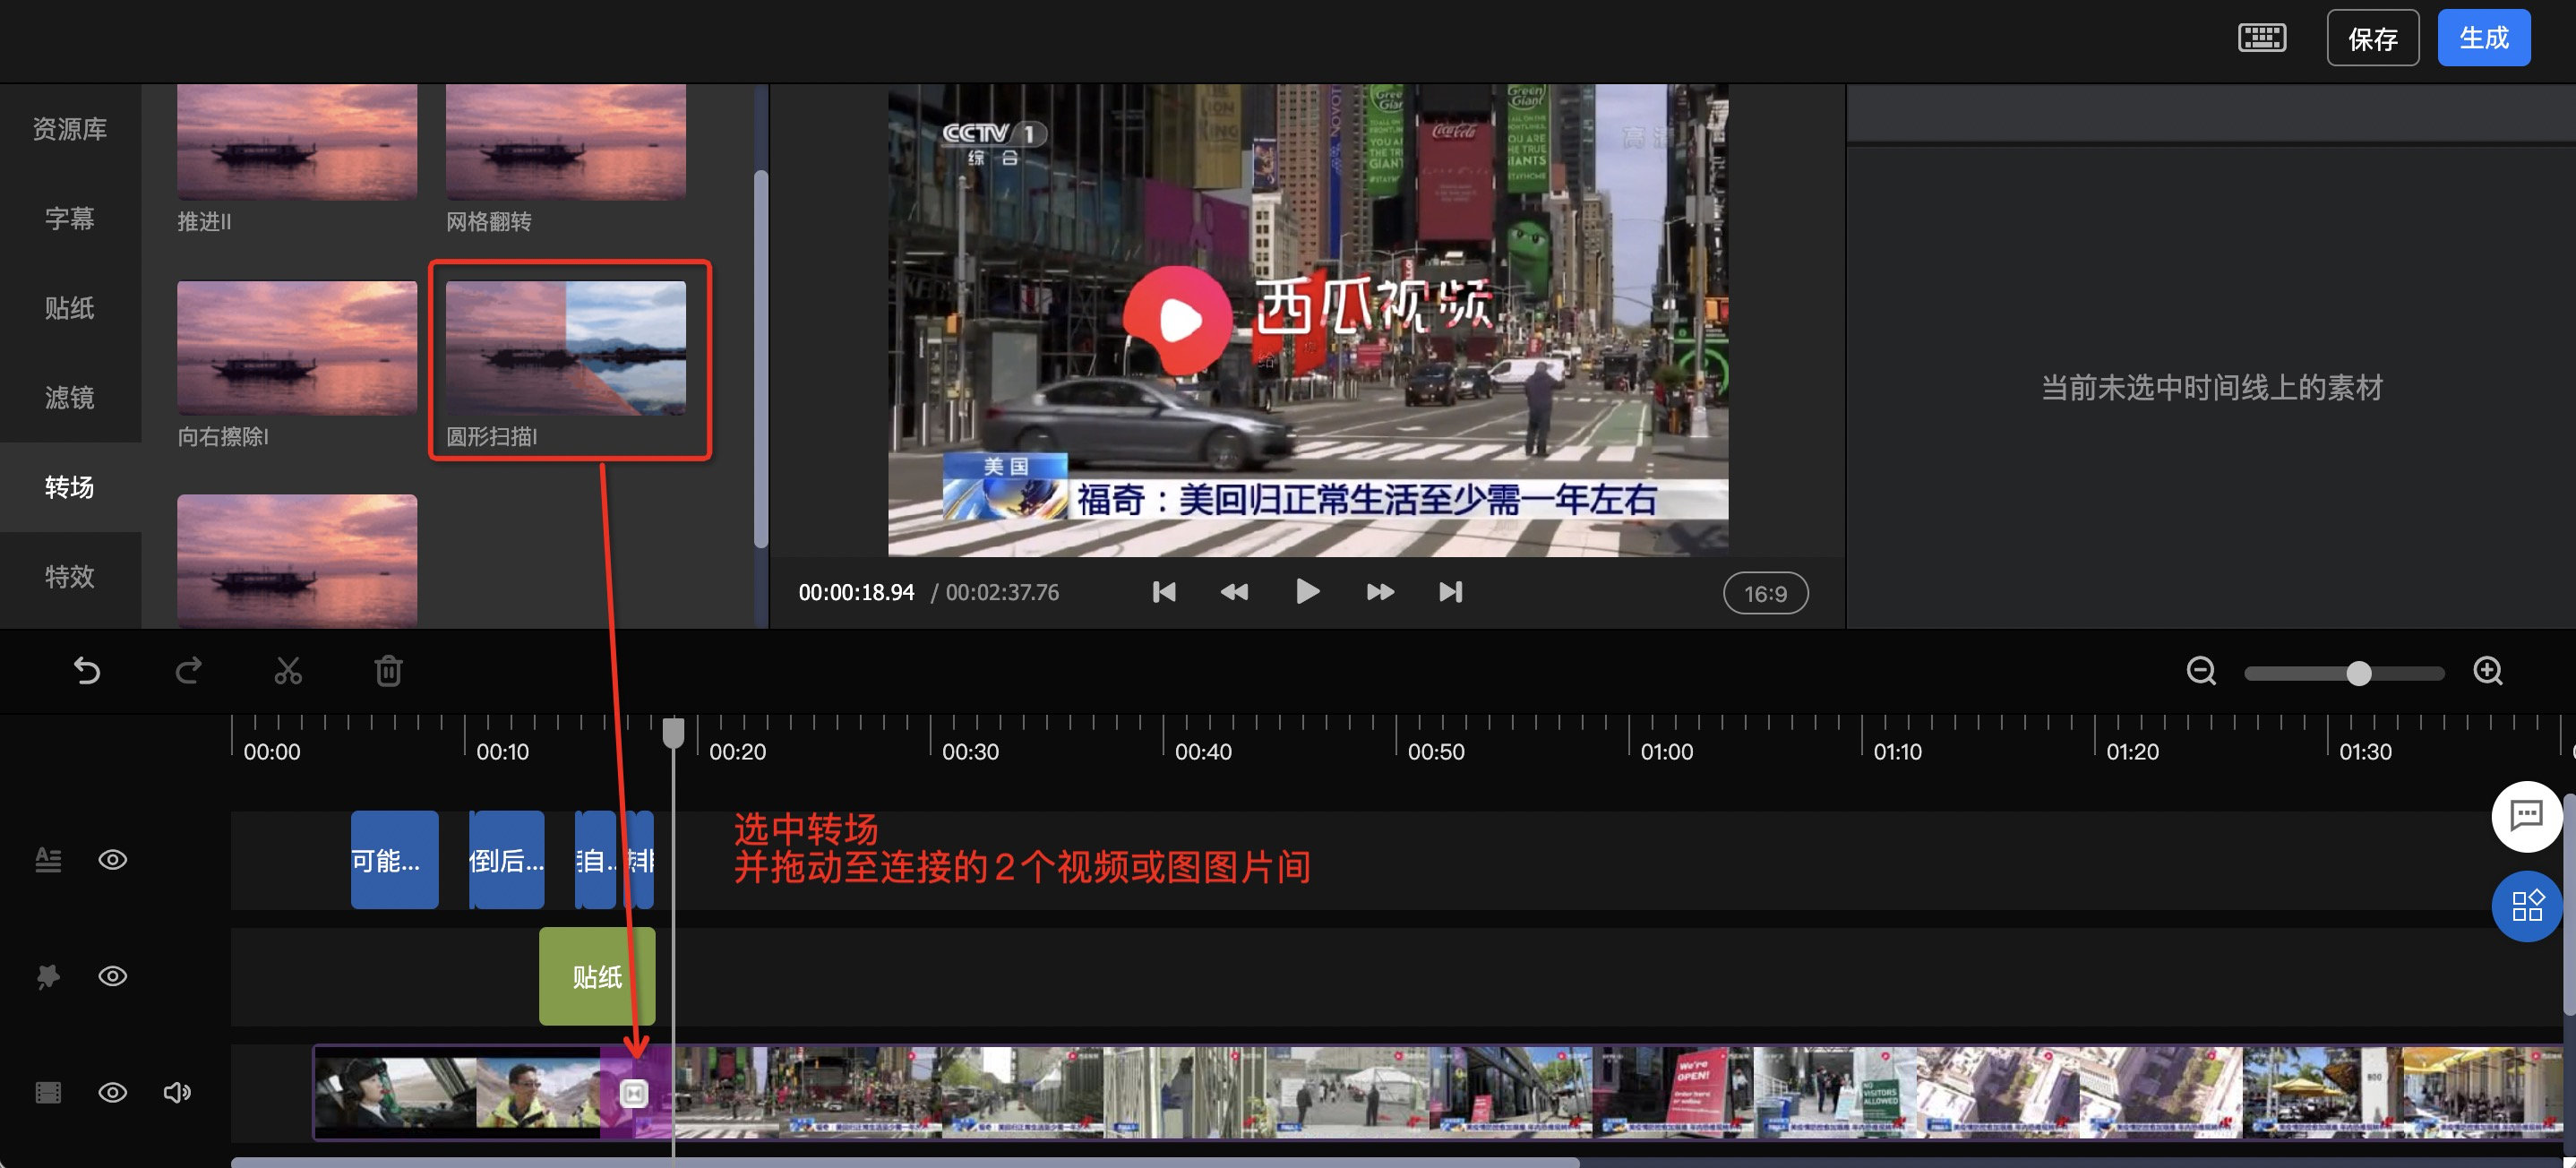Click the current time 00:00:18.94 display
2576x1168 pixels.
pos(856,593)
